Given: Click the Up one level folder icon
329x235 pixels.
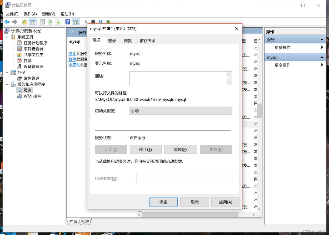Looking at the screenshot, I should pyautogui.click(x=24, y=22).
